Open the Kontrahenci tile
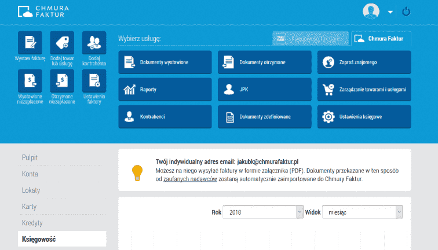 pyautogui.click(x=165, y=117)
